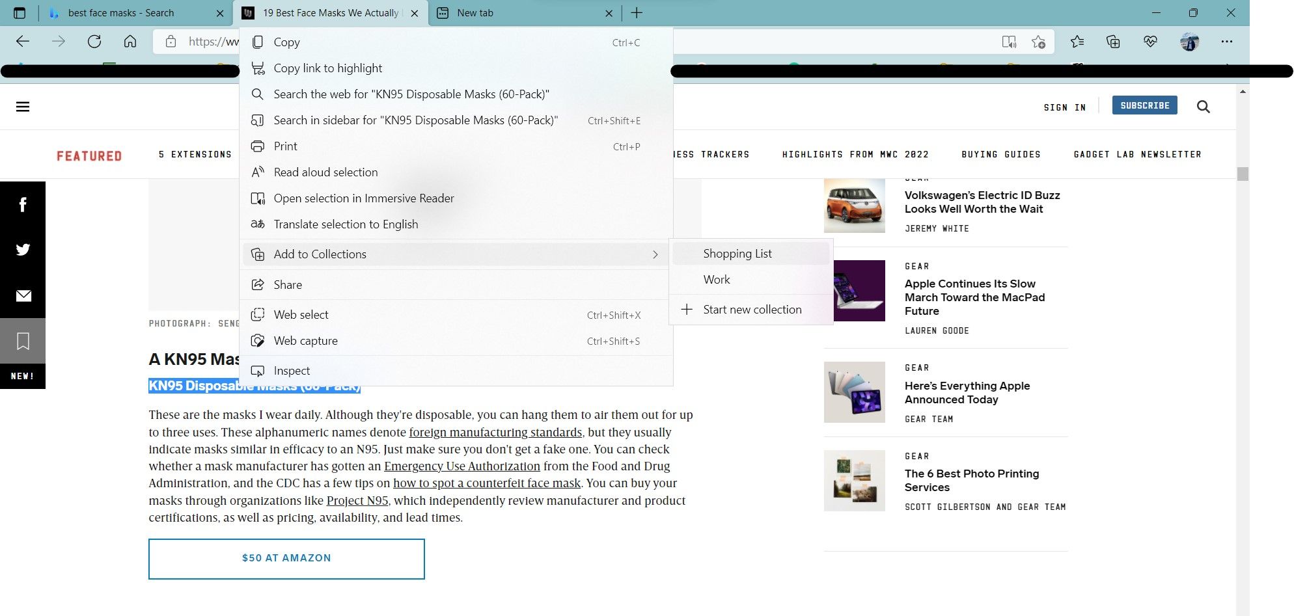
Task: Open the 5 EXTENSIONS nav link
Action: (x=195, y=155)
